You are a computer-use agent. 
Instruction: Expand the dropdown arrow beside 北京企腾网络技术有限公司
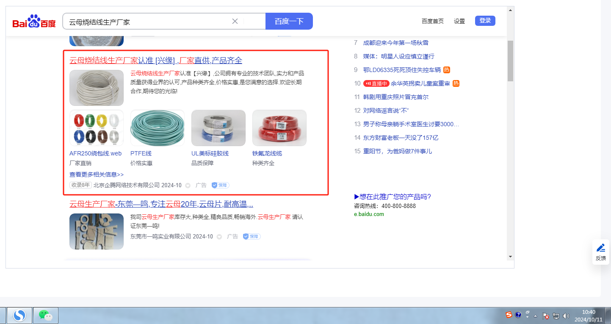(x=188, y=186)
